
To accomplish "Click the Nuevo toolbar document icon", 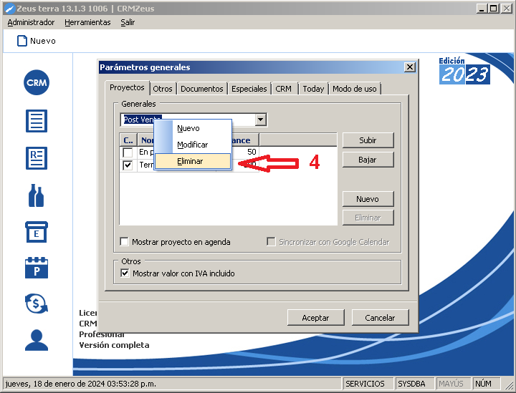I will 22,41.
